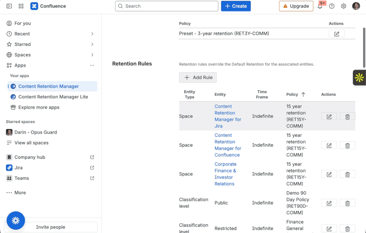Expand the Recent section chevron

(x=92, y=34)
